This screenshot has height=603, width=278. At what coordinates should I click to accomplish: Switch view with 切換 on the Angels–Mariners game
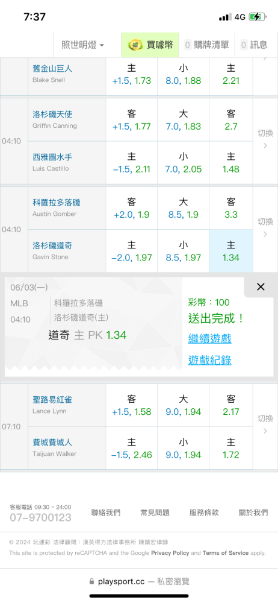click(x=265, y=139)
